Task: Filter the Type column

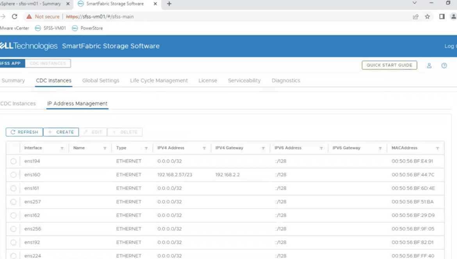Action: [x=146, y=148]
